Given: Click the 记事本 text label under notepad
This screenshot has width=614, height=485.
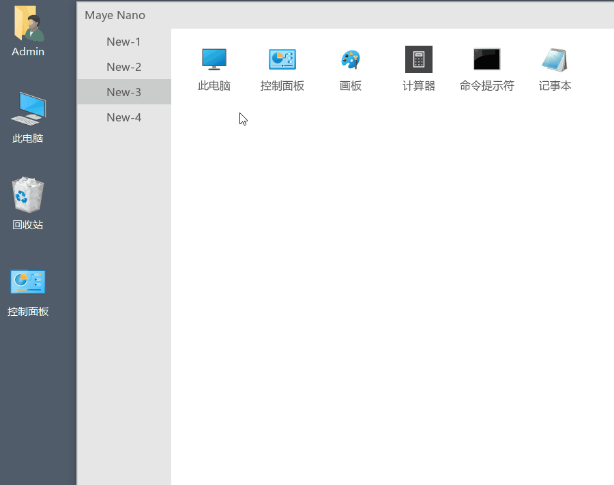Looking at the screenshot, I should pyautogui.click(x=555, y=86).
